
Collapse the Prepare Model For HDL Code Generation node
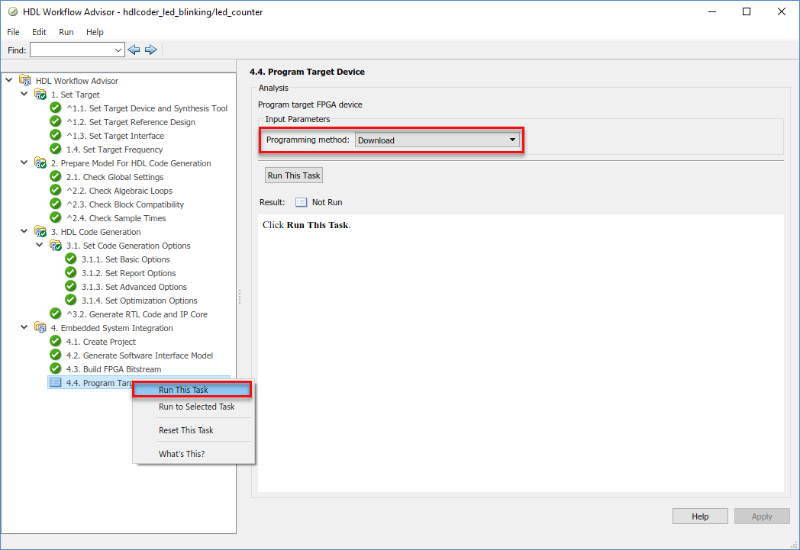point(24,162)
